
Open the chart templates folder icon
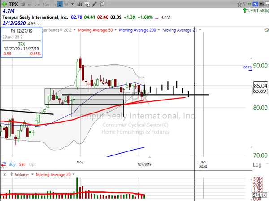pos(102,4)
